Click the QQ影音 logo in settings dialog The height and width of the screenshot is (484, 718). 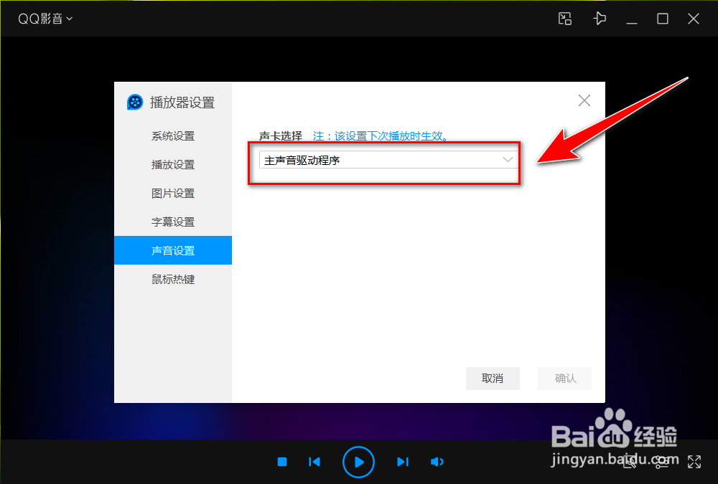(x=135, y=102)
